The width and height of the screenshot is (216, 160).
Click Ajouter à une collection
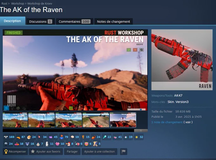99,151
